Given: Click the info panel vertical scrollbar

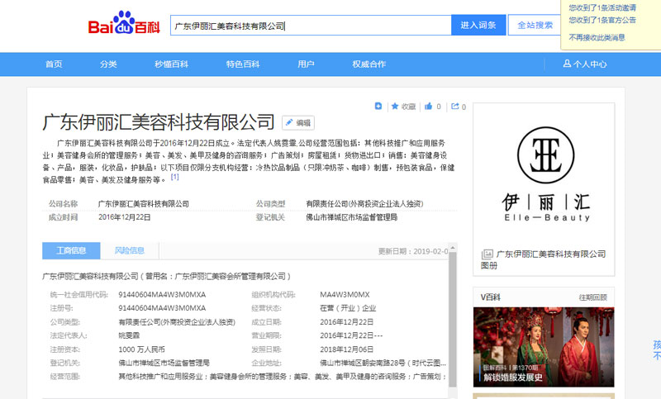Looking at the screenshot, I should tap(453, 319).
